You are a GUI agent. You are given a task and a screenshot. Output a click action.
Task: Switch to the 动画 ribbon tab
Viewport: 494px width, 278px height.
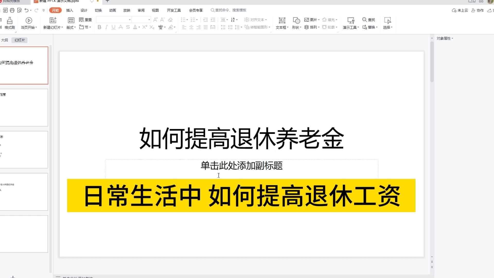(112, 10)
